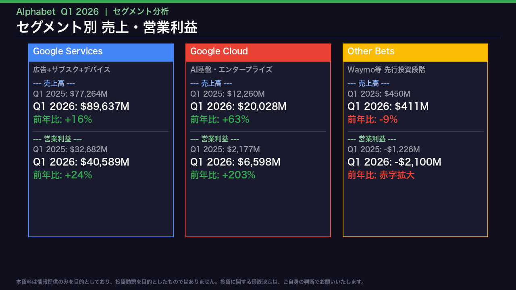Image resolution: width=516 pixels, height=290 pixels.
Task: Click the decline figure "前年比: -9%"
Action: coord(372,120)
